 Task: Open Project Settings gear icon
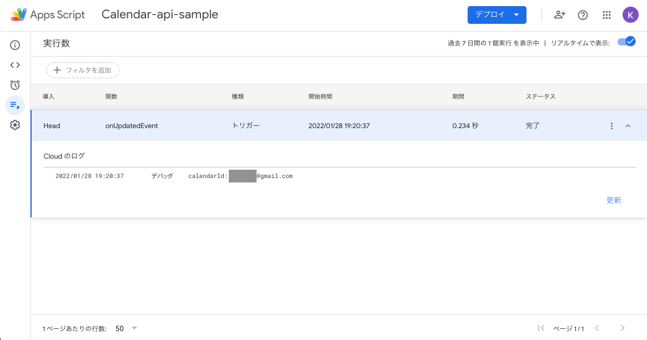pos(15,125)
